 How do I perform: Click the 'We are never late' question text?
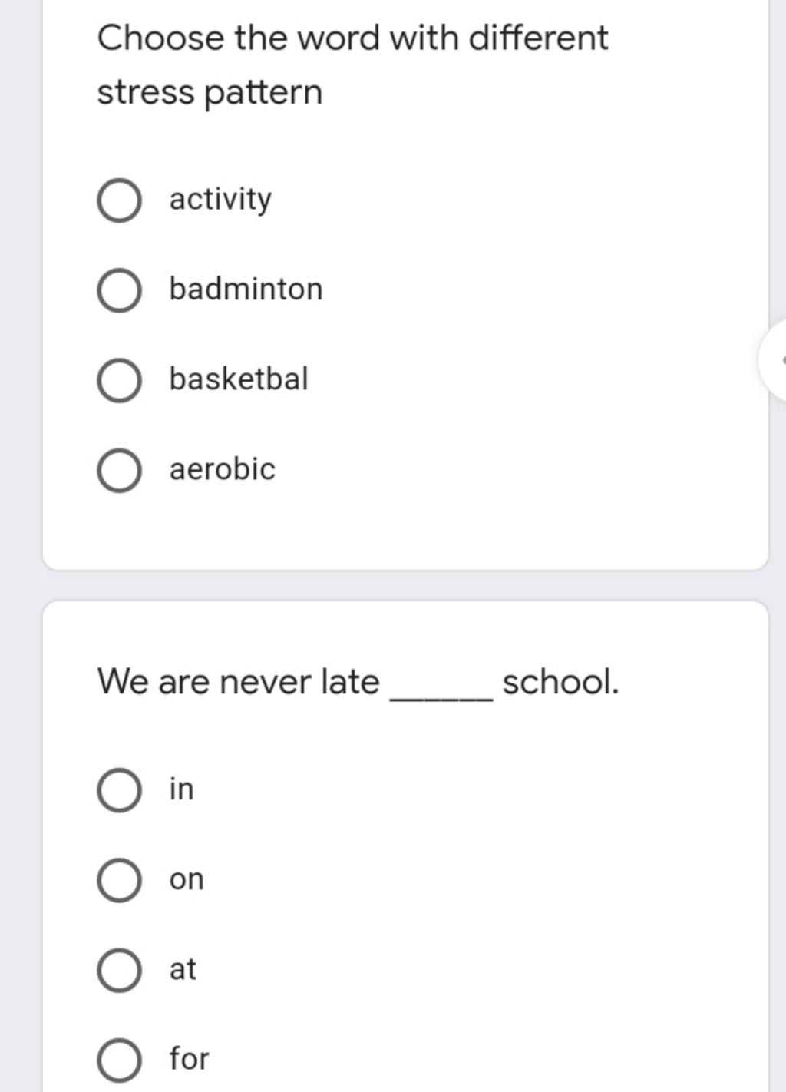tap(239, 682)
